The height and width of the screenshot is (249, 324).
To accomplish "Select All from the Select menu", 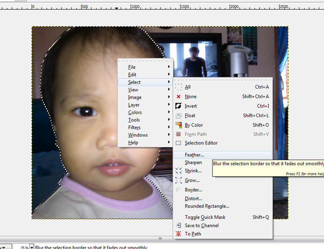I will [x=223, y=87].
